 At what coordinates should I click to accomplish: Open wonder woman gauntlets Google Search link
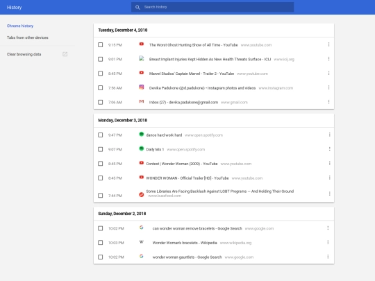pos(187,257)
